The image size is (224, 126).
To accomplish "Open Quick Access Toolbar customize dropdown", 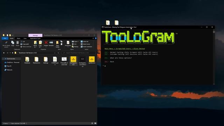I will click(13, 35).
